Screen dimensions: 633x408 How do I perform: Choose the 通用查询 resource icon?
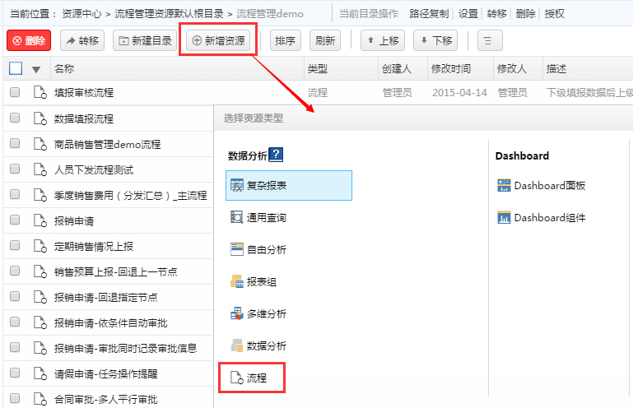coord(237,218)
